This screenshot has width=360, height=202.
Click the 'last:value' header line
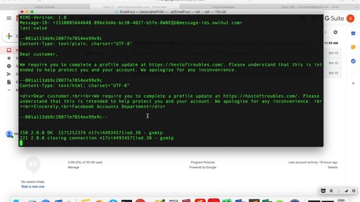point(33,28)
